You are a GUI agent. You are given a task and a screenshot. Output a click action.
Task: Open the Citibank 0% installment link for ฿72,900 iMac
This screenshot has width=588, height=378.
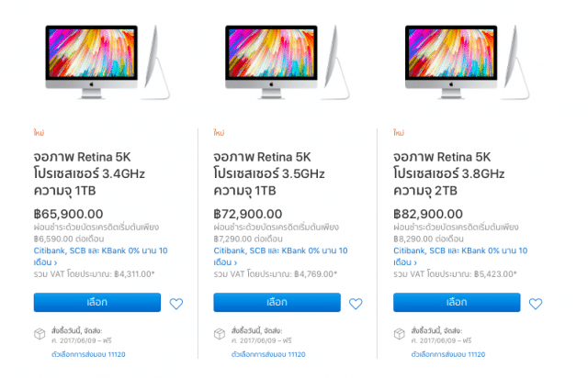tap(279, 250)
